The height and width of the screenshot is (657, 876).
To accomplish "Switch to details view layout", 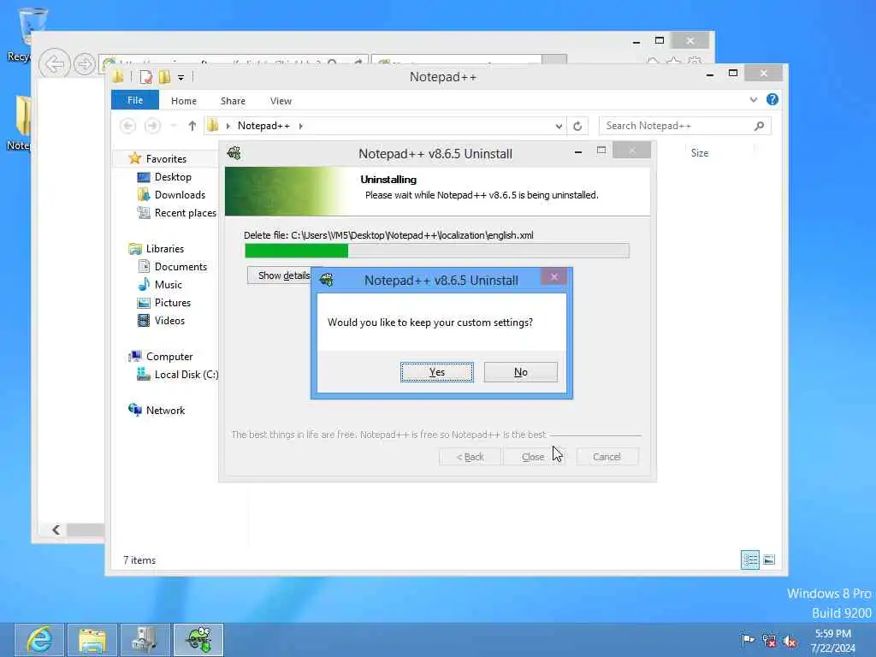I will (750, 559).
